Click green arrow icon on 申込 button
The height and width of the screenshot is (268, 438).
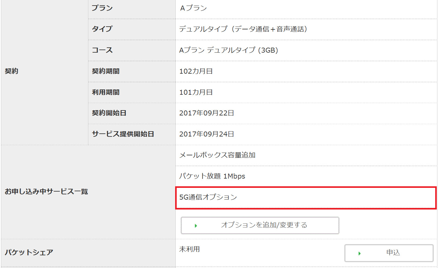click(360, 253)
